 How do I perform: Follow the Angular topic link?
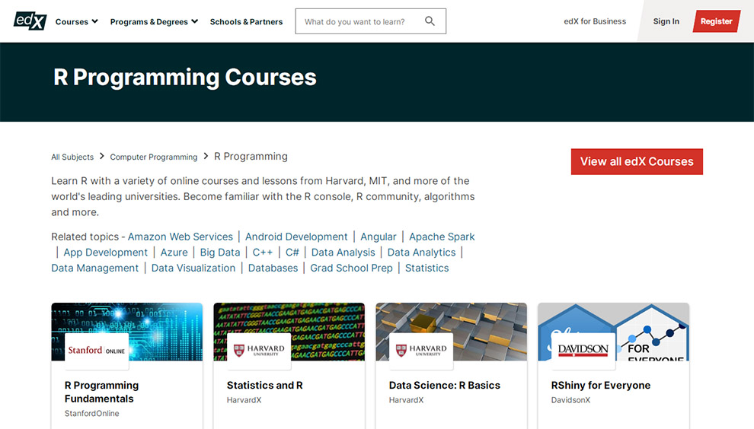coord(379,237)
